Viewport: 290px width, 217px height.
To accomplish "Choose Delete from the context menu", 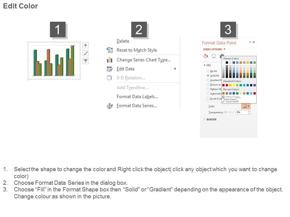I will [x=123, y=41].
